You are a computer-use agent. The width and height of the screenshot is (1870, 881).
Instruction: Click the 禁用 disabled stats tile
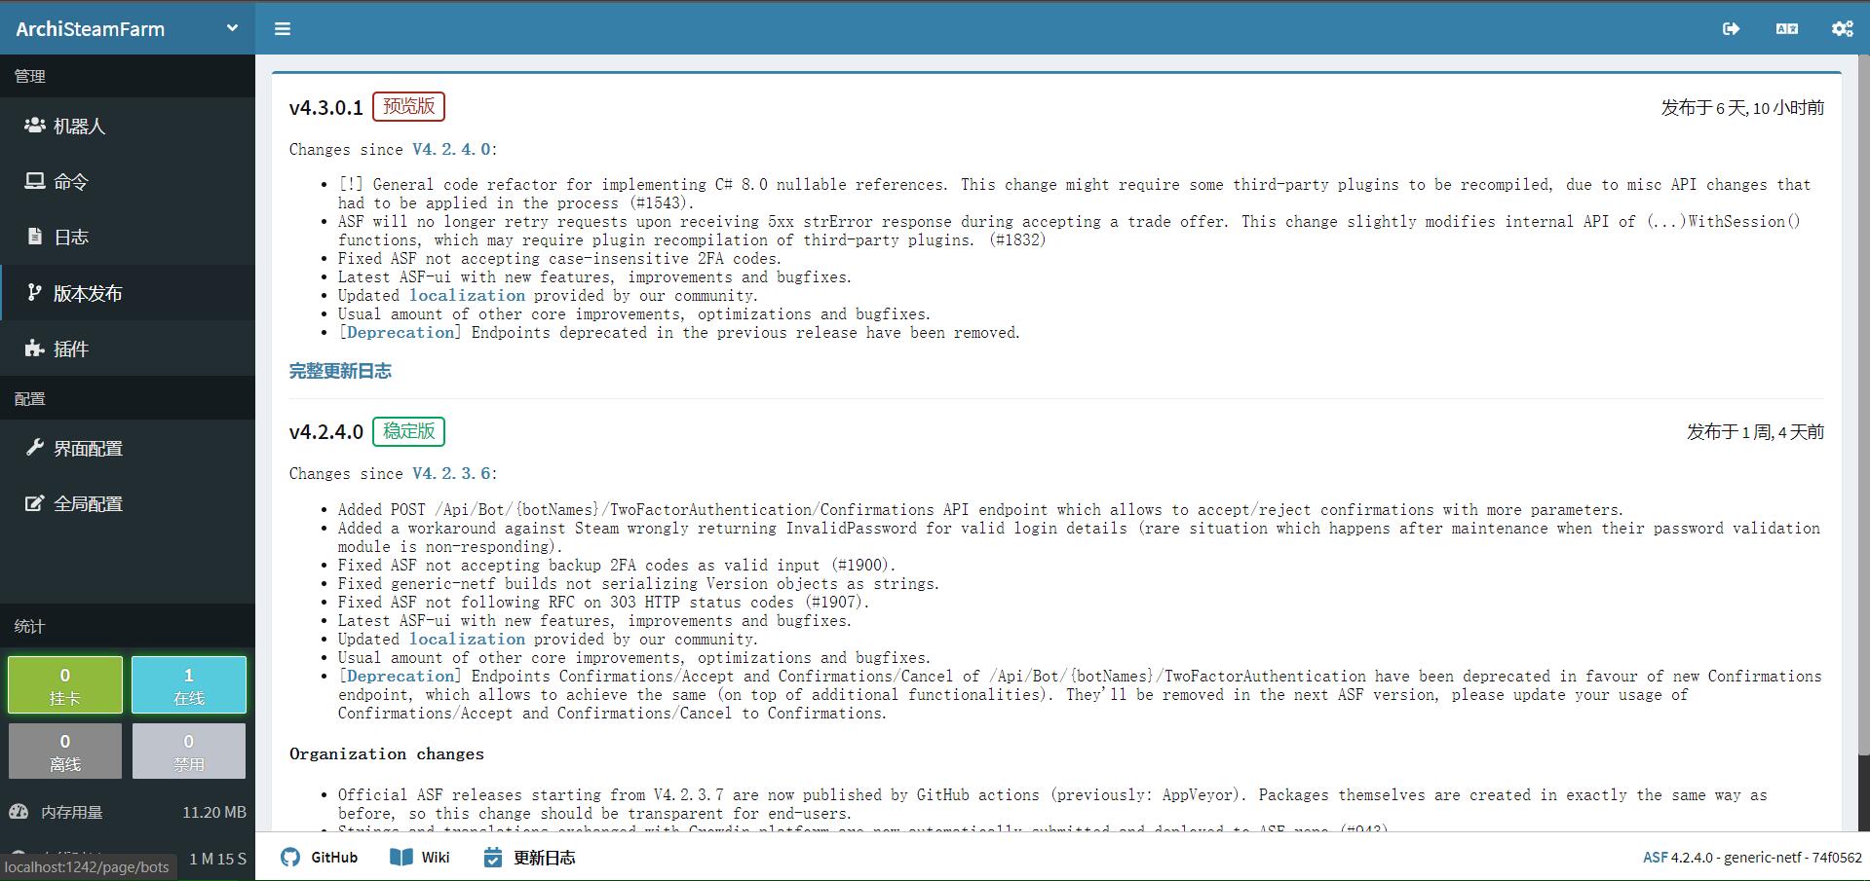[189, 751]
